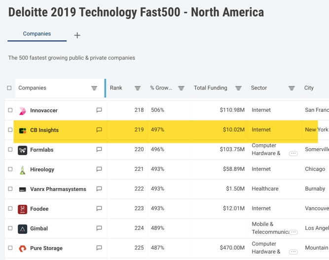Open comment icon for Gimbal row

coord(99,228)
